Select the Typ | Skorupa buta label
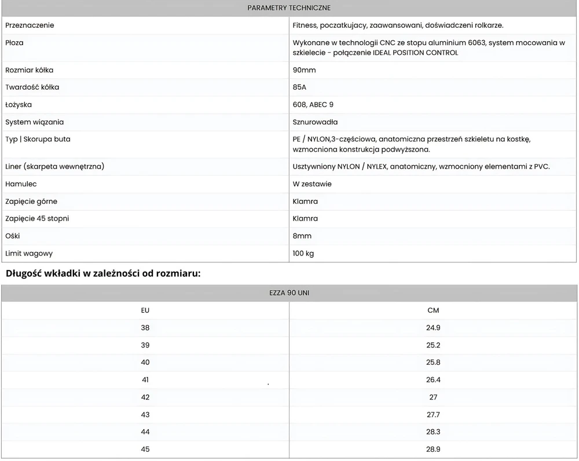This screenshot has width=579, height=461. click(x=38, y=139)
